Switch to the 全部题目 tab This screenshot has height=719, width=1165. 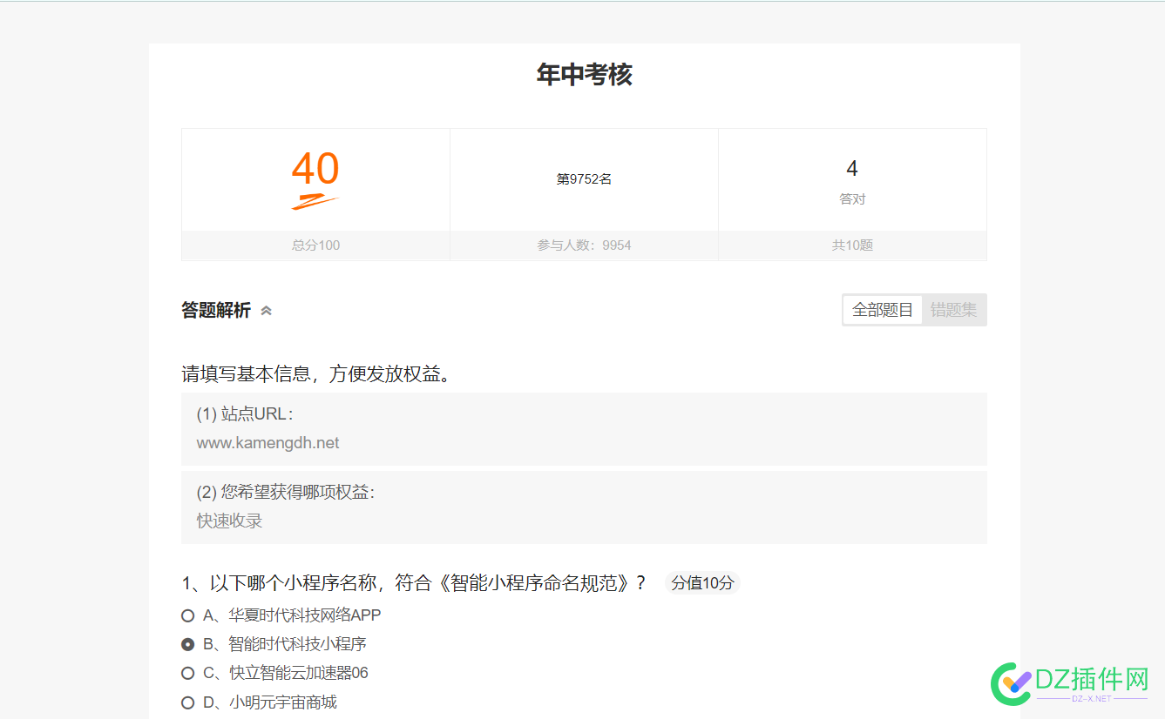(882, 310)
